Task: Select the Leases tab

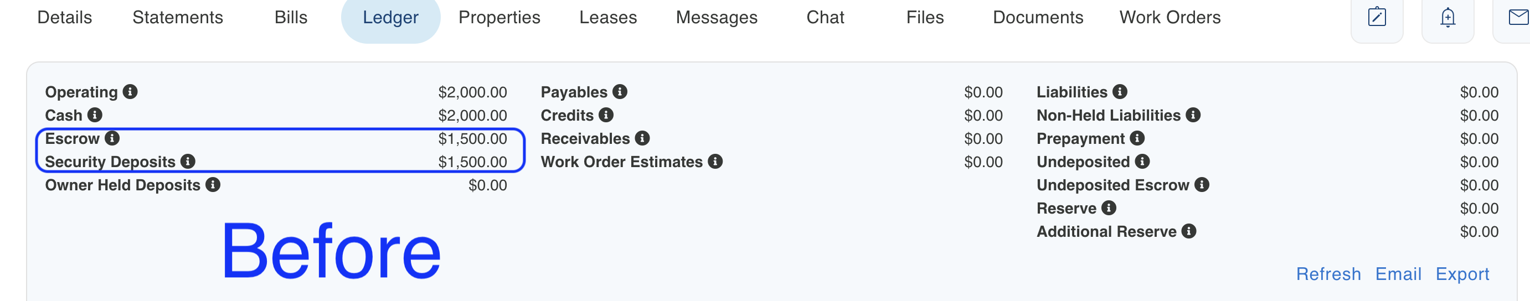Action: click(608, 17)
